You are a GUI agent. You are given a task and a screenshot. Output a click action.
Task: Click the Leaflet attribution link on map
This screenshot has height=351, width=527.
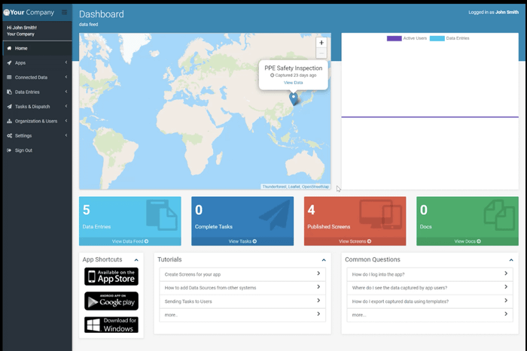294,186
